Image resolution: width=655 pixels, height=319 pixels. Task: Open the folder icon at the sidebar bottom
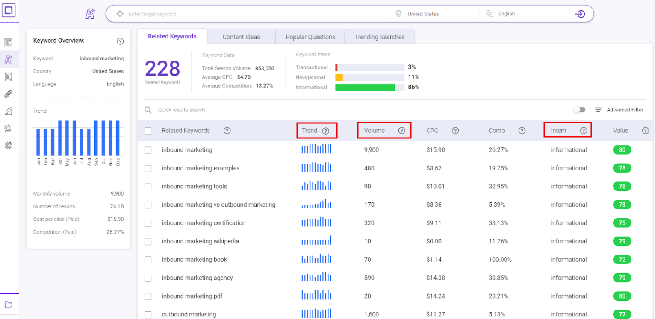tap(8, 304)
